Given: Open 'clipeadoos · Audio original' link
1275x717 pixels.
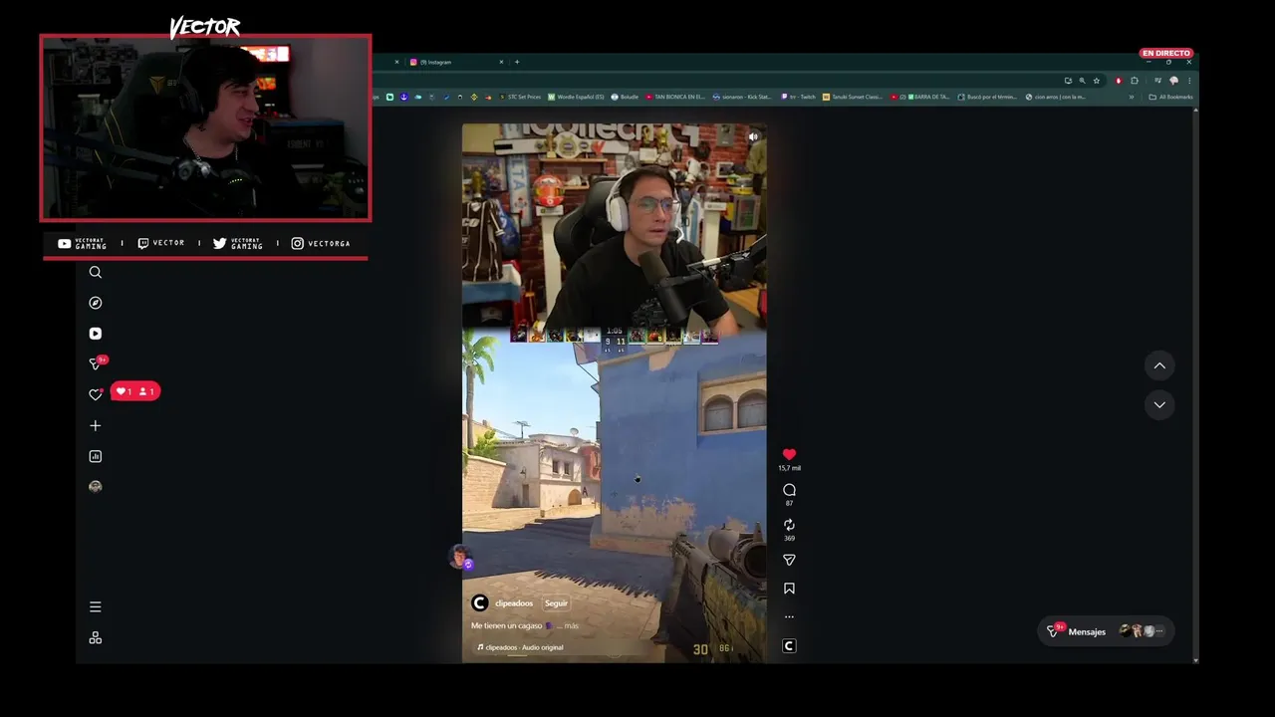Looking at the screenshot, I should coord(520,647).
